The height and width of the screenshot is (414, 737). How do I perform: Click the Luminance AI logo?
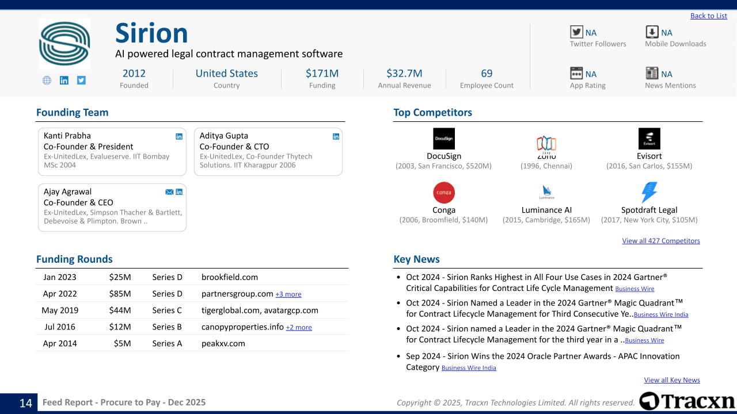[x=546, y=193]
